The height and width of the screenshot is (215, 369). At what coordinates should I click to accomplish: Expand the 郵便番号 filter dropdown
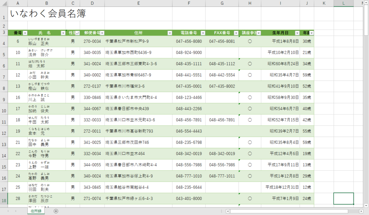pos(102,33)
